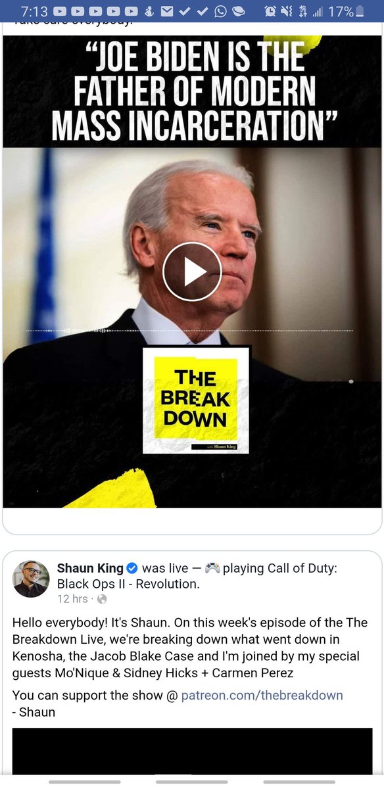The image size is (384, 789).
Task: Tap the WhatsApp notification icon
Action: [x=220, y=11]
